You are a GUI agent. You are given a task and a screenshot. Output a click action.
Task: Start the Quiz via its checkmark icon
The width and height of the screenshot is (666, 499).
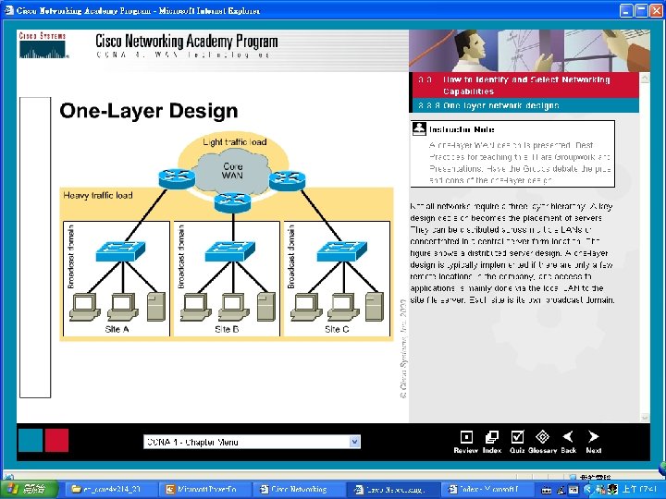(x=517, y=436)
